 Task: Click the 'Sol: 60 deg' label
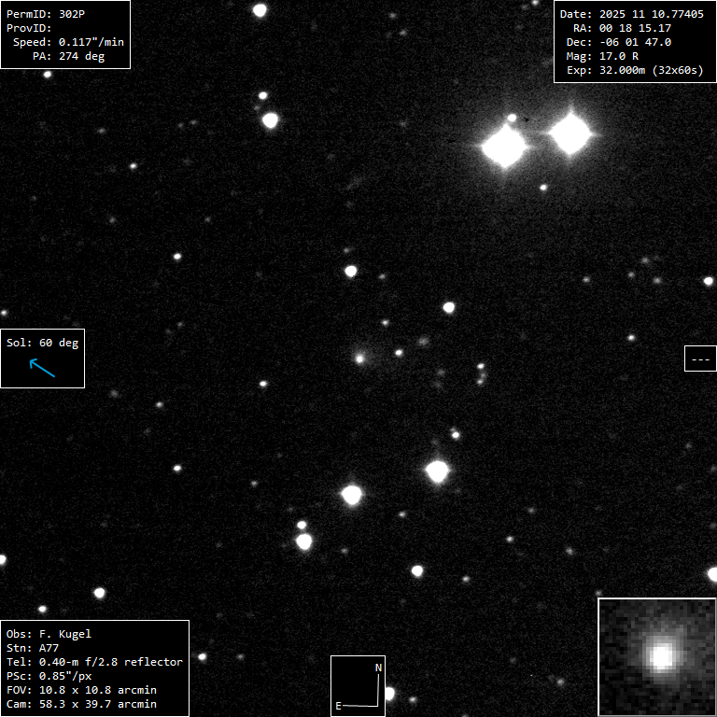[42, 343]
